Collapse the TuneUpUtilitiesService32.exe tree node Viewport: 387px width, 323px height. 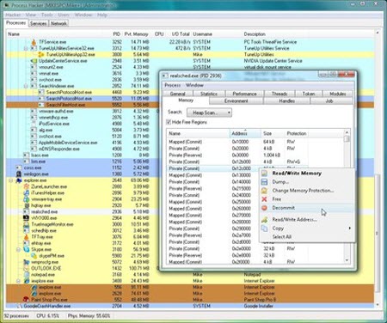click(x=26, y=48)
